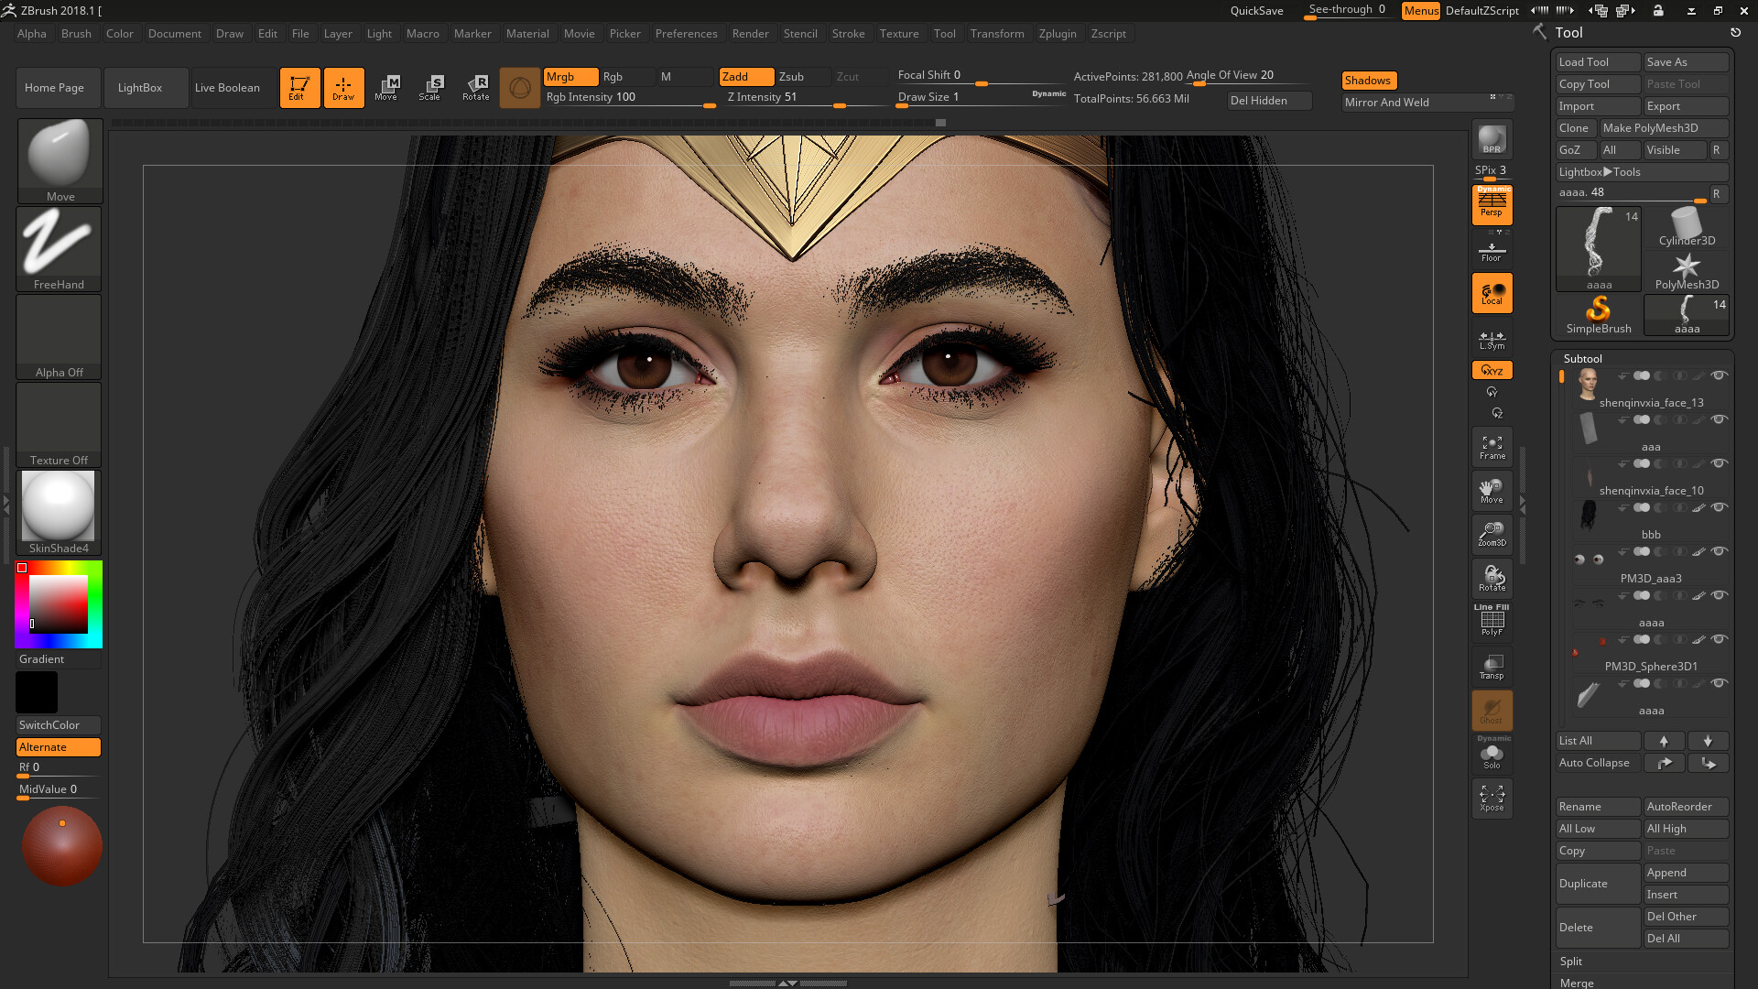The height and width of the screenshot is (989, 1758).
Task: Open the Texture menu
Action: coord(899,34)
